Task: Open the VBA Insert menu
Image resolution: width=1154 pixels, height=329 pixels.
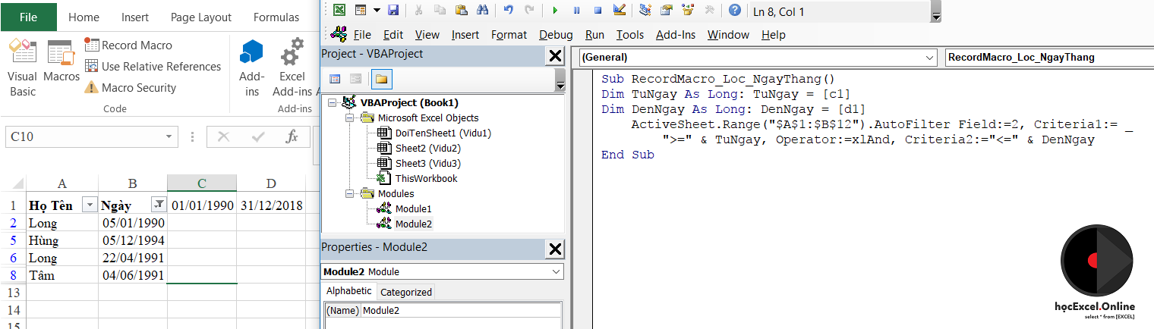Action: (465, 35)
